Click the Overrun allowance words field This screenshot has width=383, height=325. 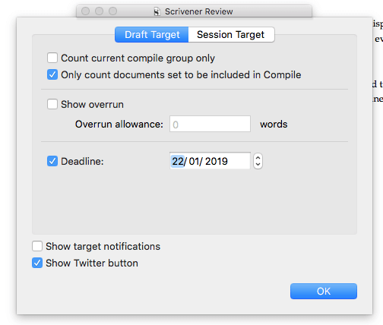tap(210, 124)
